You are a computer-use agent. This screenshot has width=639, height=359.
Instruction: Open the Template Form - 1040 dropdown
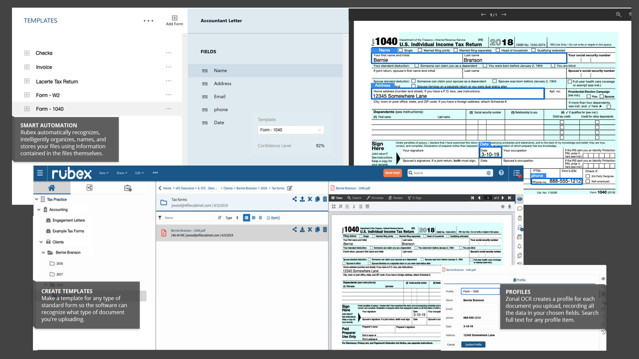[x=291, y=130]
